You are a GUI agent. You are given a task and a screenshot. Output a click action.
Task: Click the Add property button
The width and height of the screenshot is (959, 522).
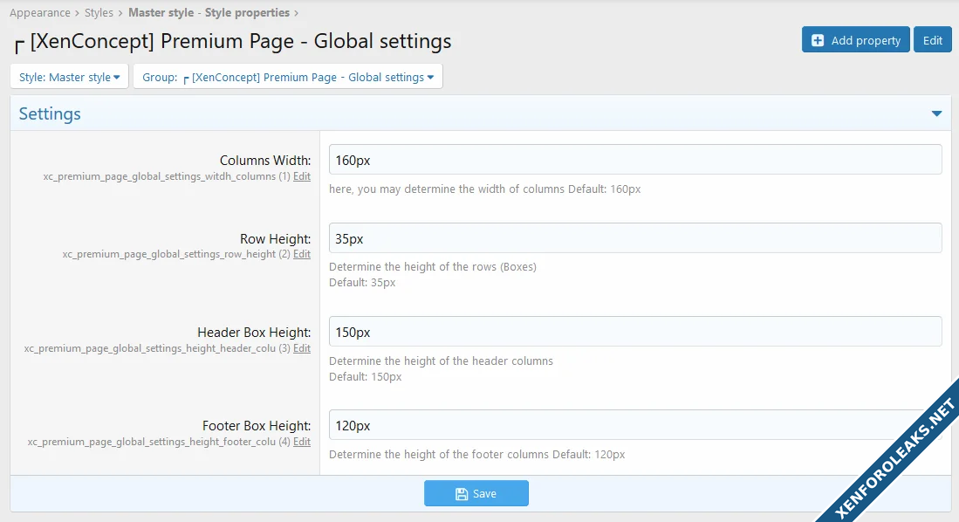pos(855,40)
